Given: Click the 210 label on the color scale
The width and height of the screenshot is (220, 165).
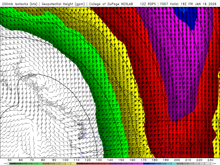Looking at the screenshot, I should (x=188, y=160).
